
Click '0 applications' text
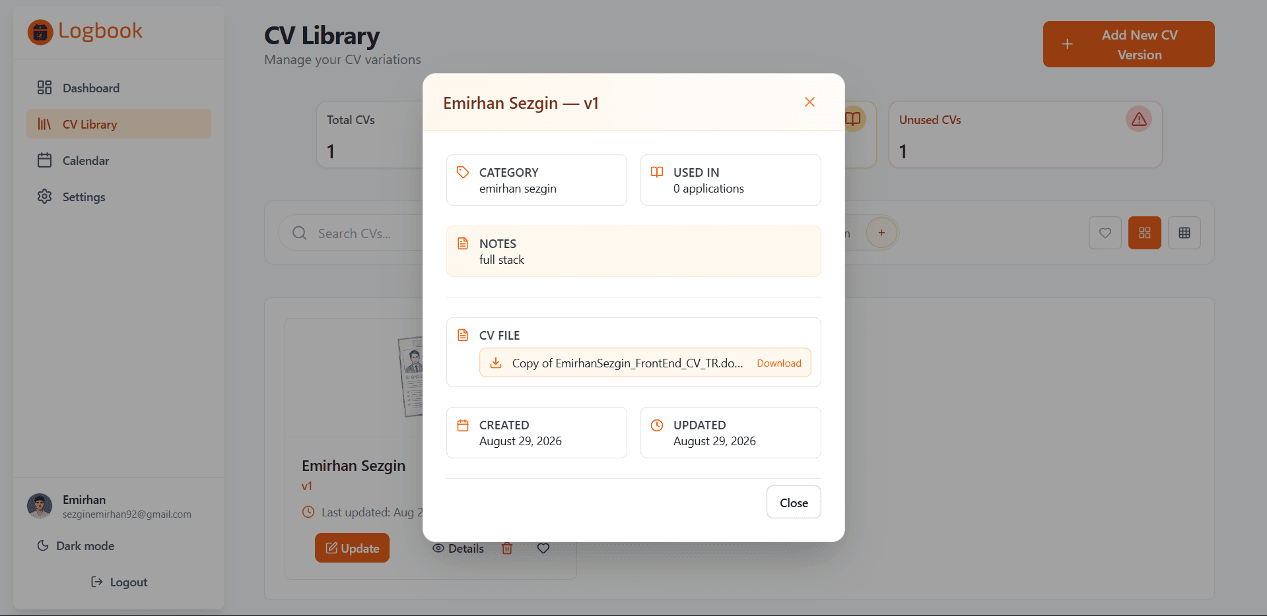[708, 189]
